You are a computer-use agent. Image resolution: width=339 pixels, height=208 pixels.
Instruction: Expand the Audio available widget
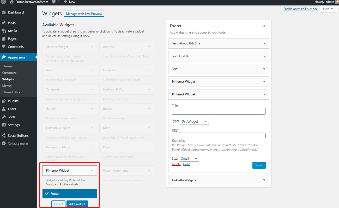pyautogui.click(x=92, y=70)
